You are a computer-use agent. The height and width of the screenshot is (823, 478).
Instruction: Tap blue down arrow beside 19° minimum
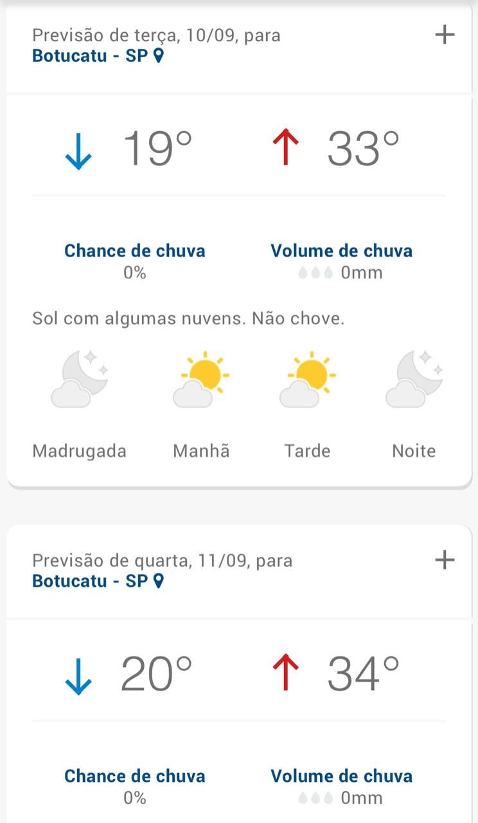[x=78, y=150]
